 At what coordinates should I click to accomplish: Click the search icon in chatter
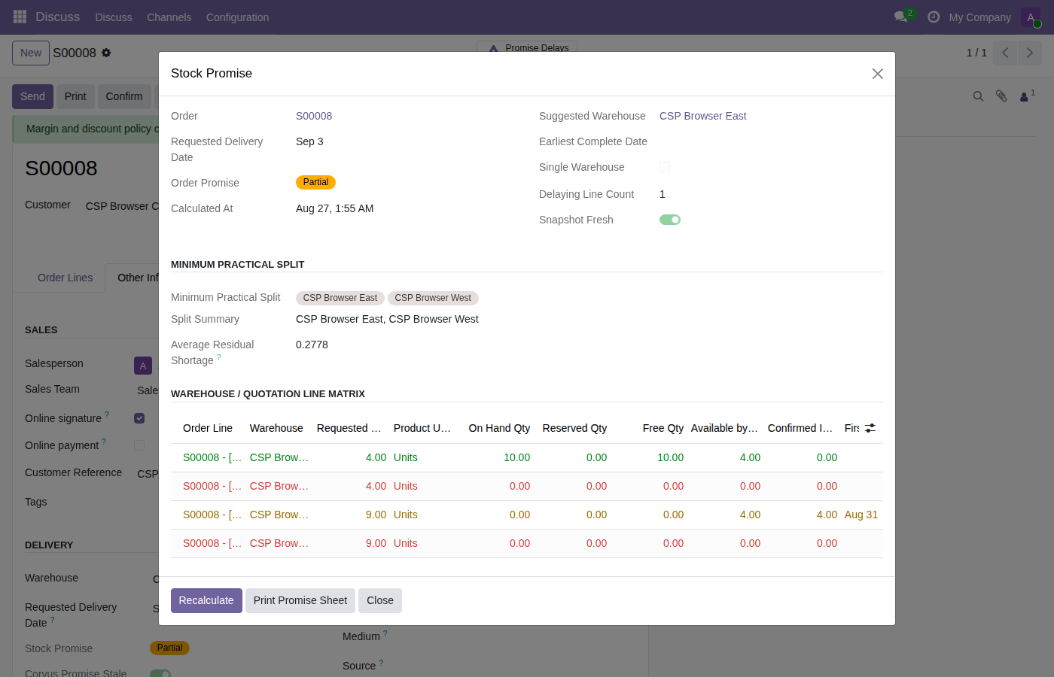tap(978, 96)
